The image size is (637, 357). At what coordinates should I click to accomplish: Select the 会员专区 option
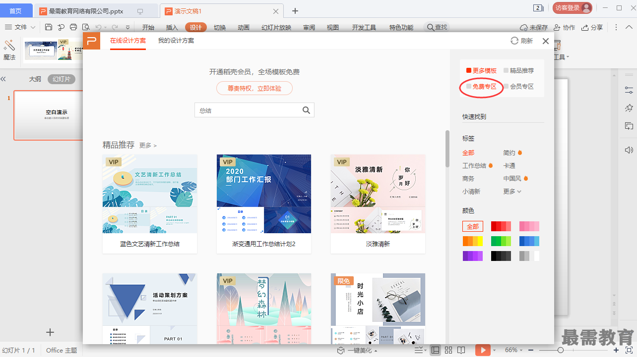click(x=518, y=87)
